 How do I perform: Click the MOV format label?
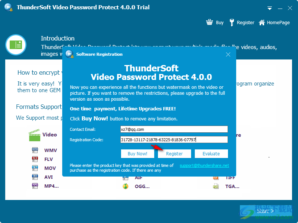click(50, 168)
